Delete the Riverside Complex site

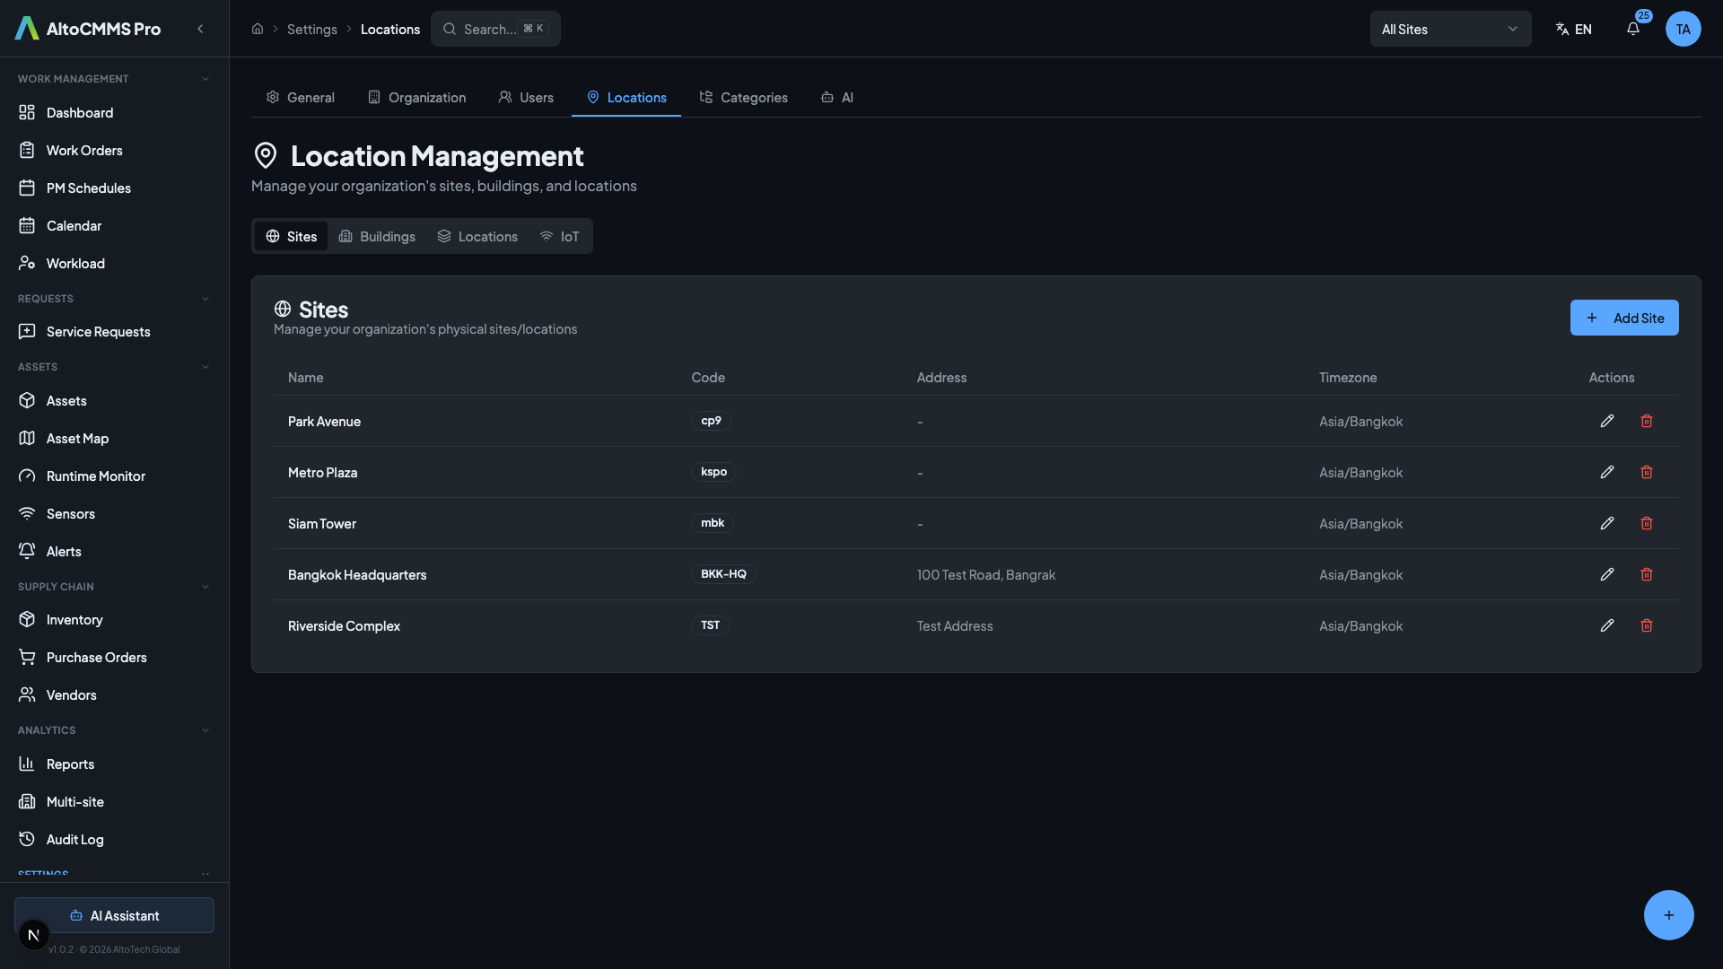(x=1646, y=625)
